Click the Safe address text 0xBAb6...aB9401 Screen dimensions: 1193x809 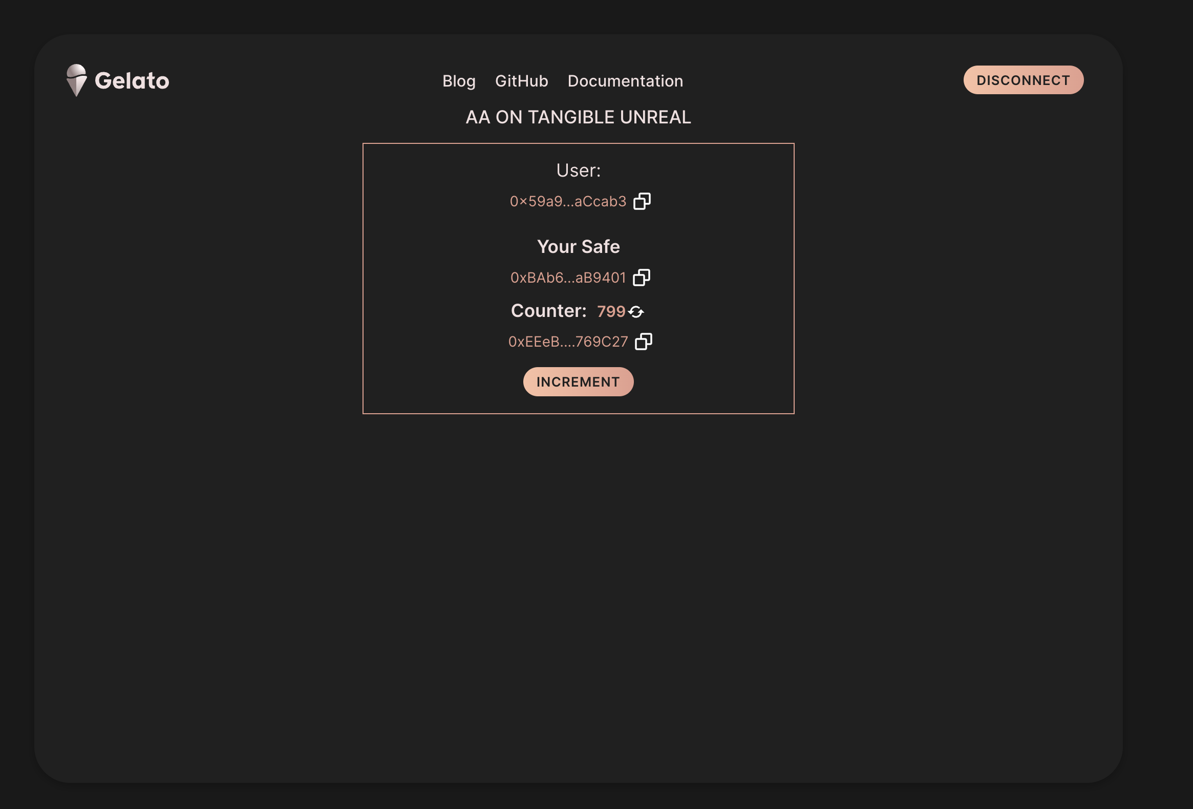click(567, 278)
